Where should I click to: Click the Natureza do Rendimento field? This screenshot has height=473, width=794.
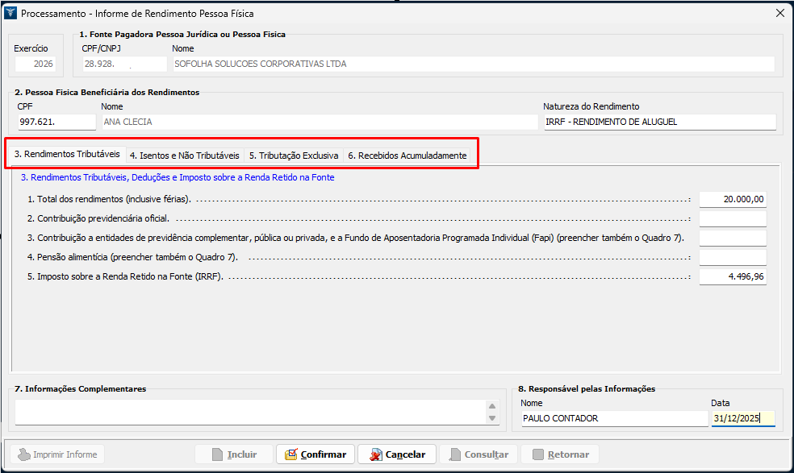pos(659,122)
